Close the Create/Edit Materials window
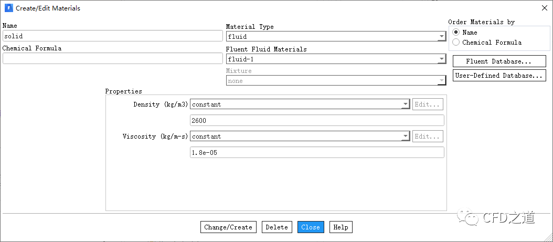This screenshot has width=553, height=242. [544, 8]
